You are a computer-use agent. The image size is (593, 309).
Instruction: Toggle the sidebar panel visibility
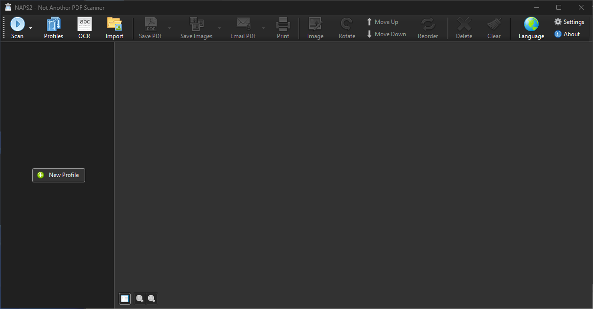[125, 298]
